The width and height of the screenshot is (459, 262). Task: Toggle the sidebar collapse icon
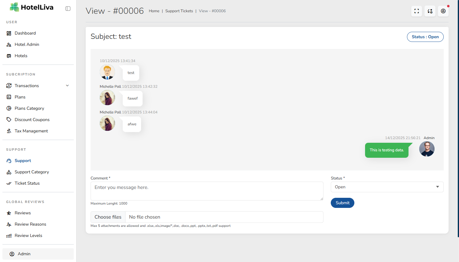68,9
